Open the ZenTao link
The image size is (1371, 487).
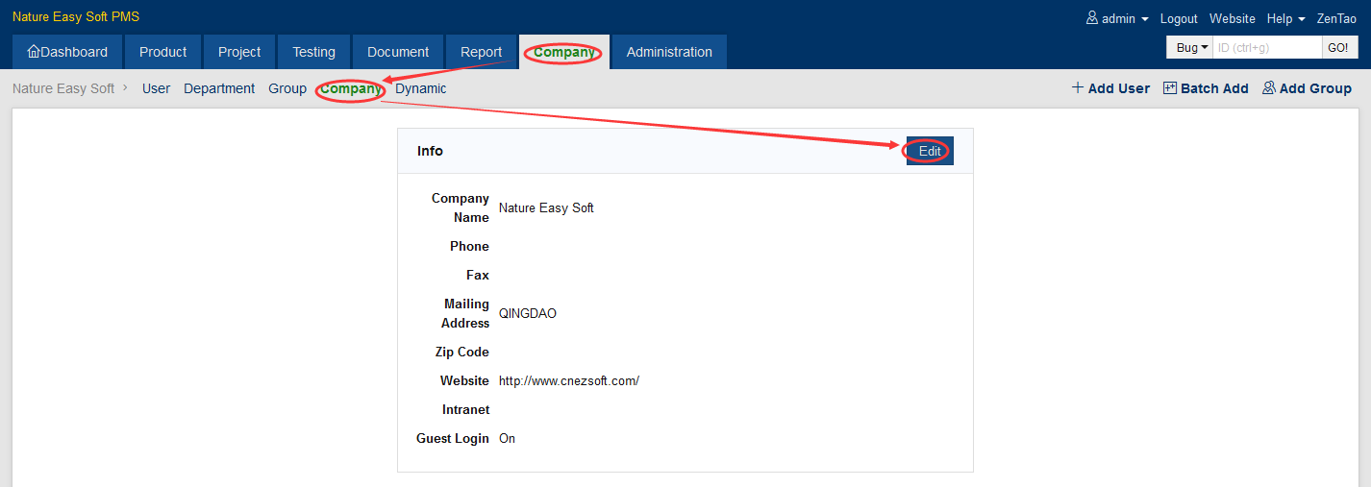pyautogui.click(x=1336, y=19)
